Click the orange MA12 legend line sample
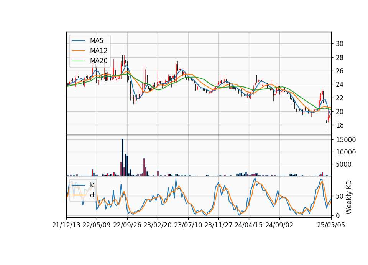The image size is (368, 265). tap(78, 51)
